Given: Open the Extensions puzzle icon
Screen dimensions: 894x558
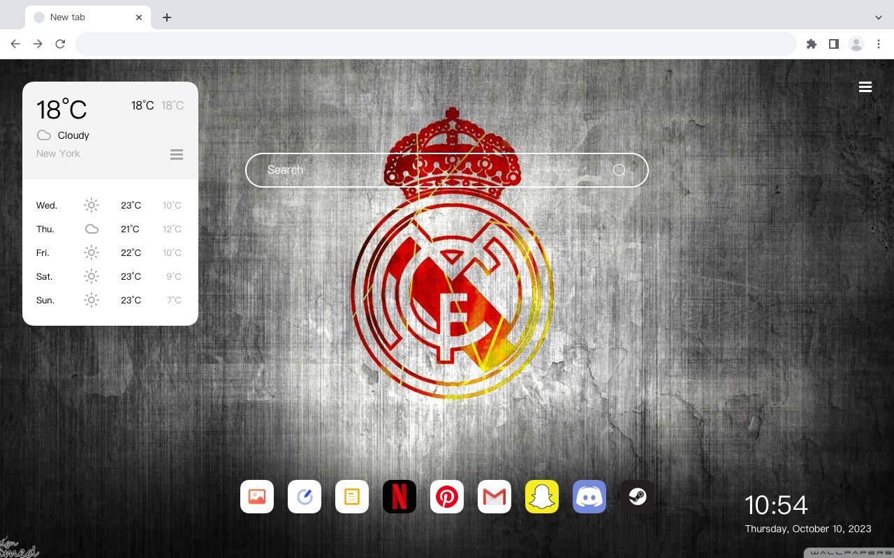Looking at the screenshot, I should [x=811, y=44].
